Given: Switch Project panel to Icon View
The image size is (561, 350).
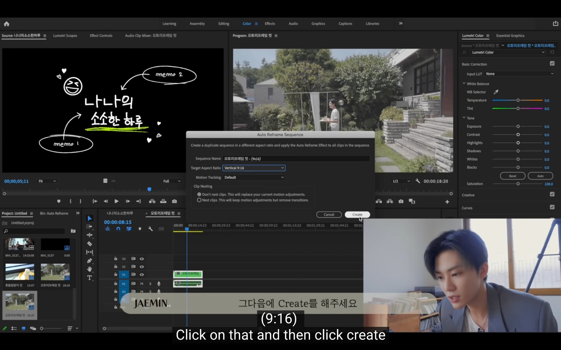Looking at the screenshot, I should [24, 328].
